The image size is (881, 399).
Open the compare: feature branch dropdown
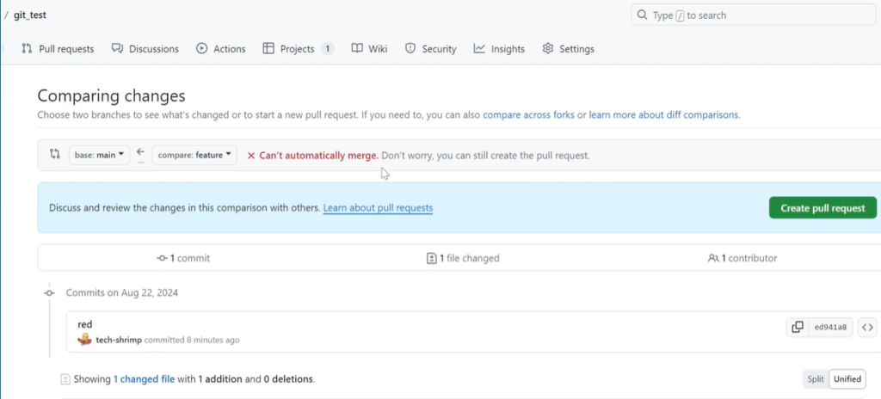pos(194,156)
